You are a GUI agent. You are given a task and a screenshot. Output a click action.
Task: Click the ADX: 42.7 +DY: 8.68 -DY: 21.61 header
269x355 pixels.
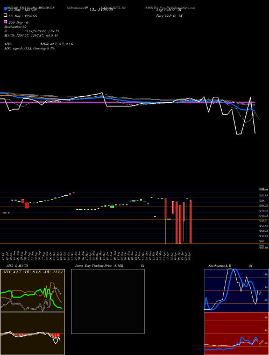(32, 272)
